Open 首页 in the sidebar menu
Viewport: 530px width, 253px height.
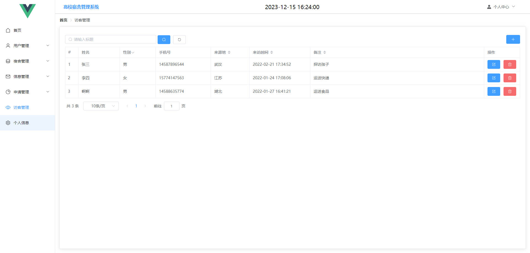coord(28,30)
